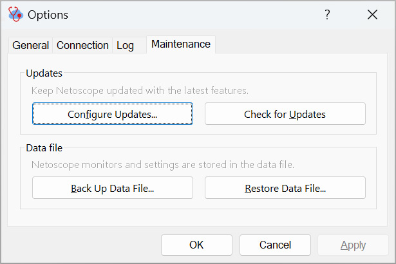Image resolution: width=396 pixels, height=264 pixels.
Task: Click the Netoscope stethoscope app icon
Action: point(15,14)
